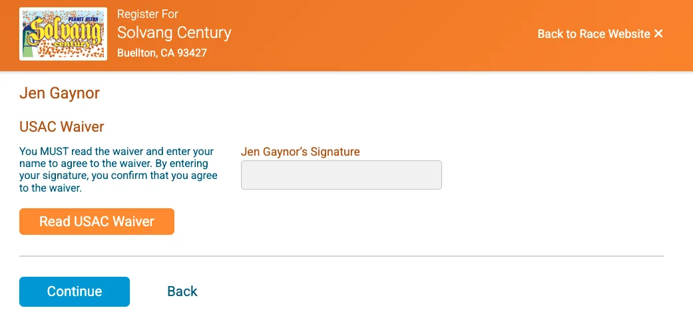The image size is (693, 332).
Task: Click the Jen Gaynor's Signature field label
Action: (x=300, y=152)
